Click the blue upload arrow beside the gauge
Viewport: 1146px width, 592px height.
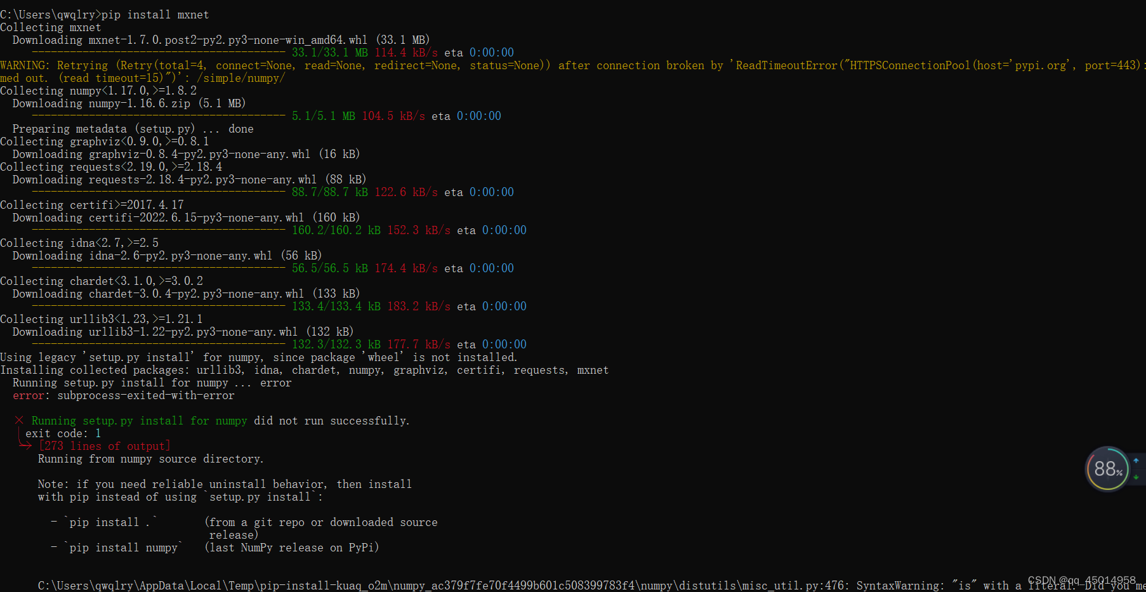1135,461
